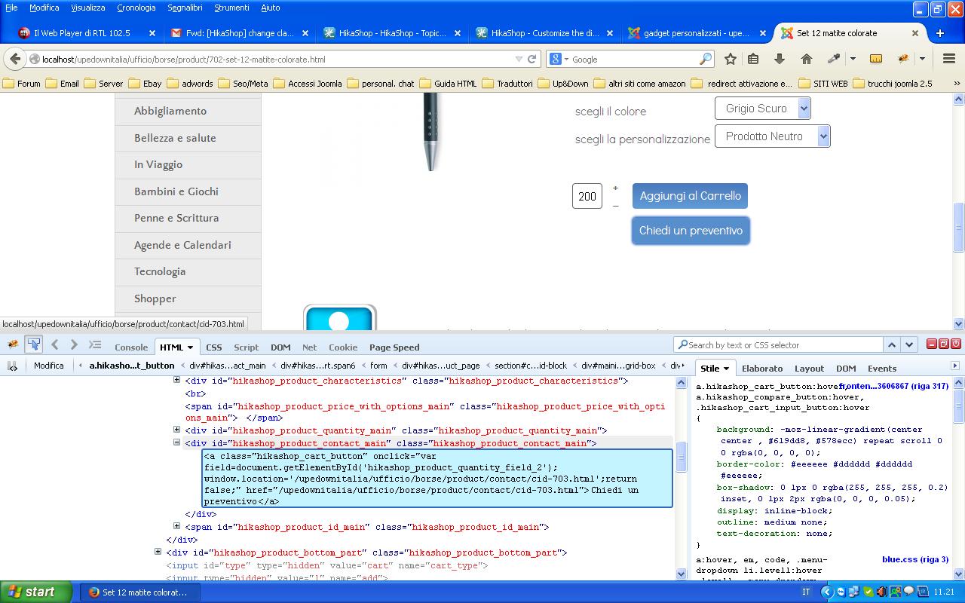Collapse the hikashop_product_contact_main div node
965x603 pixels.
click(x=177, y=442)
